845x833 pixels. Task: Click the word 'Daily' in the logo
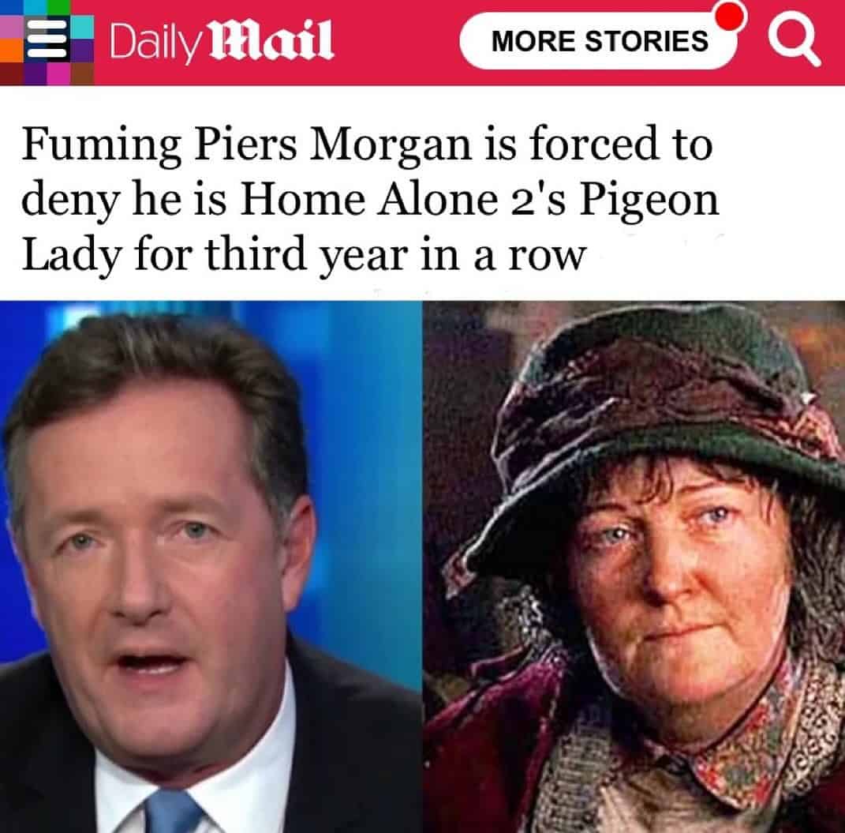click(x=156, y=43)
